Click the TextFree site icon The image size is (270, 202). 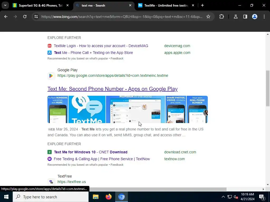[51, 182]
